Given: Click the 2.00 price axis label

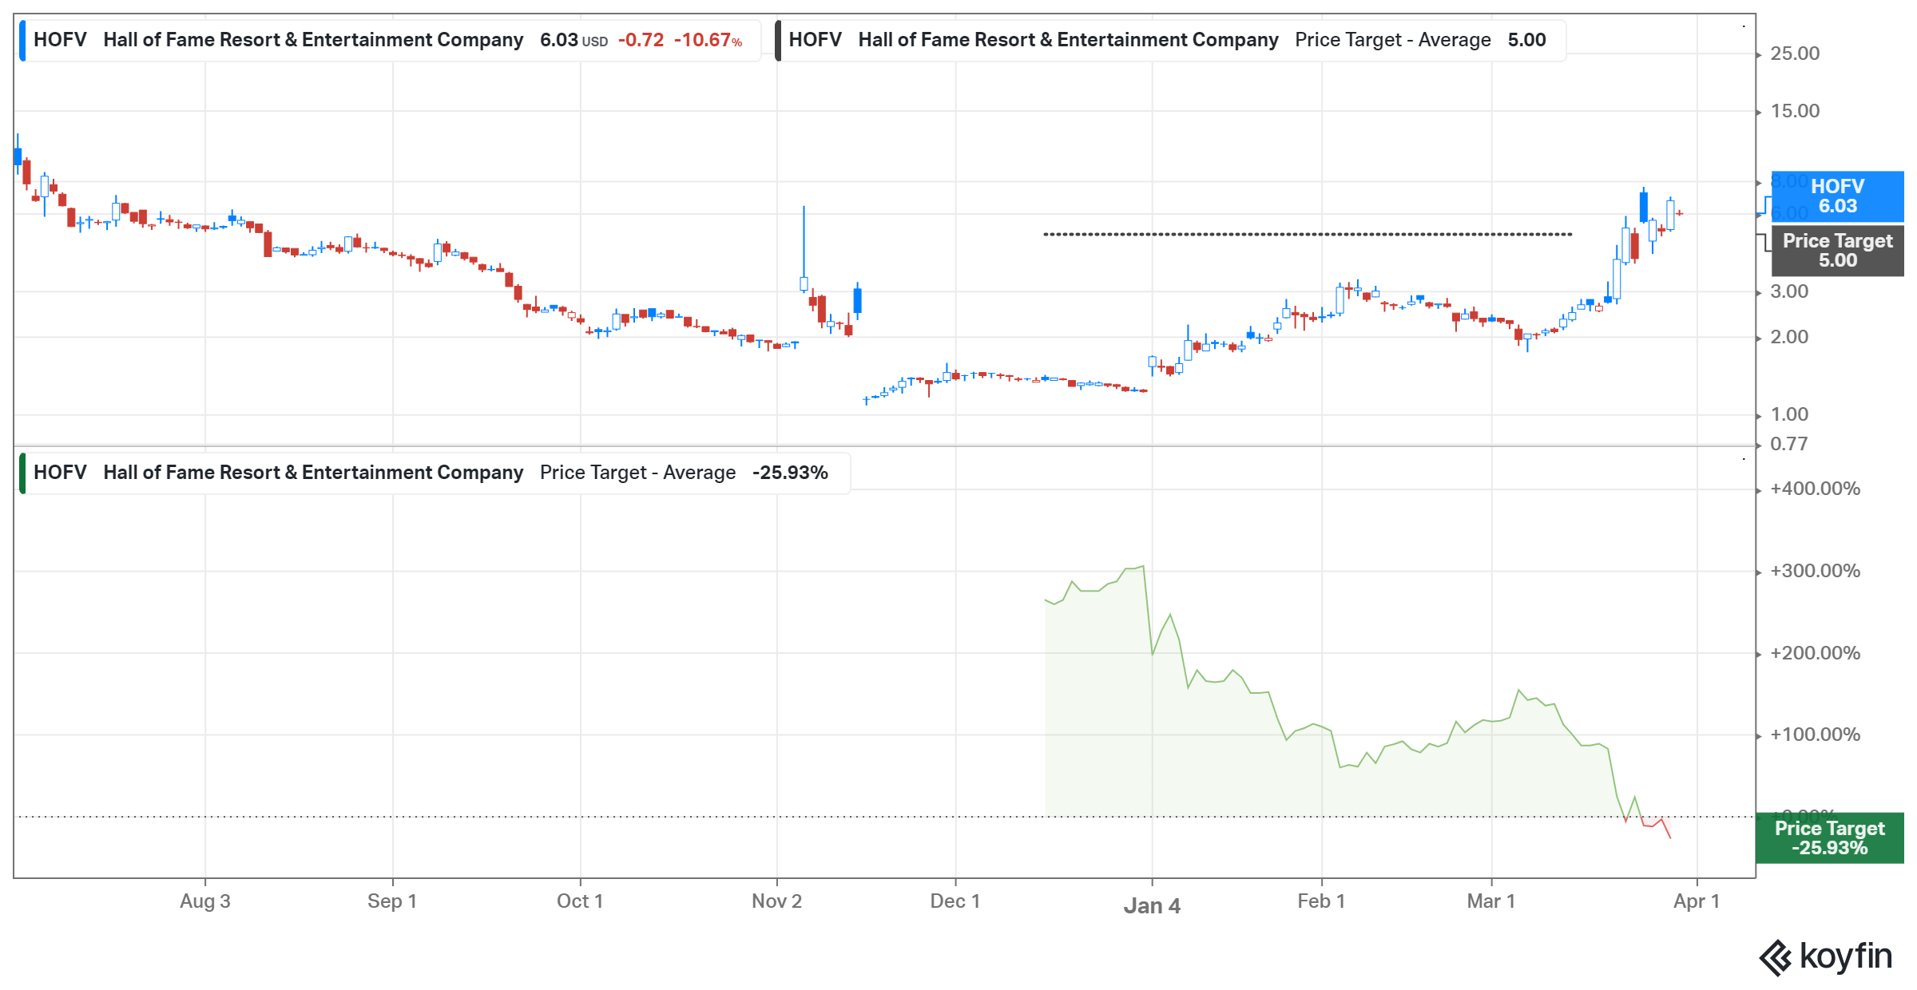Looking at the screenshot, I should [x=1789, y=337].
